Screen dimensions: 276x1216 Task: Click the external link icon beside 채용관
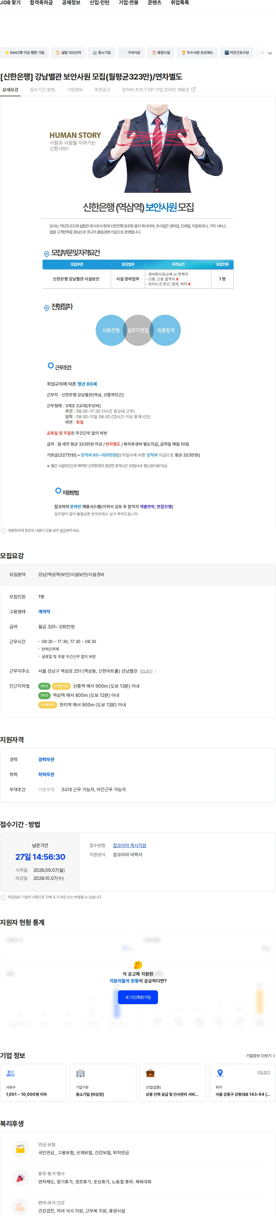(x=193, y=89)
